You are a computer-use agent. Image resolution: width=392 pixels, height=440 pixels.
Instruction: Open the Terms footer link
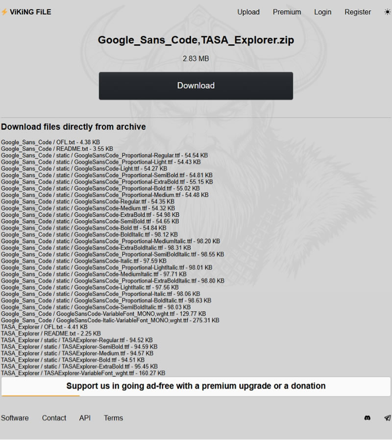tap(113, 418)
